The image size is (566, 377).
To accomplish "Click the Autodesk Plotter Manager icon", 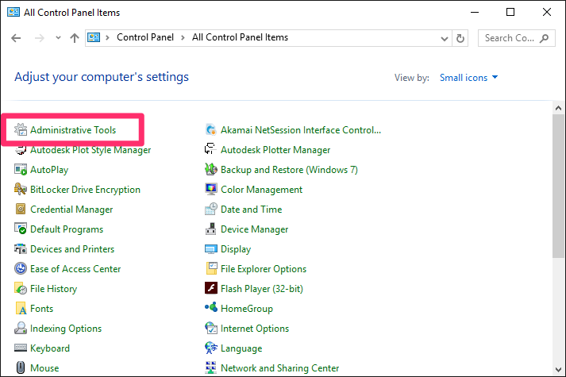I will click(x=211, y=149).
